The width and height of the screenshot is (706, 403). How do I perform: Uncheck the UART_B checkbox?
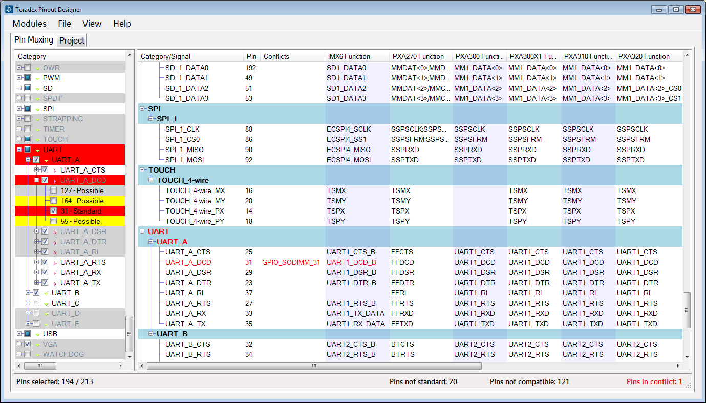click(36, 293)
